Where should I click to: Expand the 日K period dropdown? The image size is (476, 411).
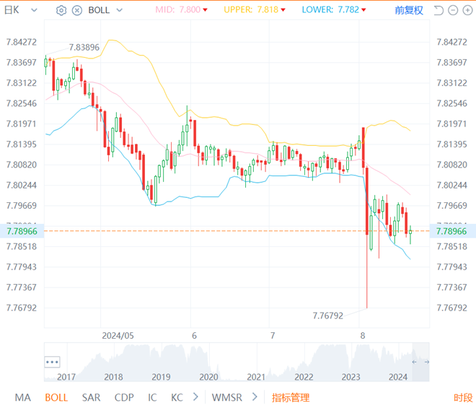pos(34,10)
